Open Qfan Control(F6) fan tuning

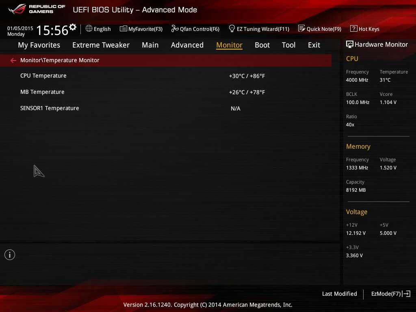pos(195,29)
